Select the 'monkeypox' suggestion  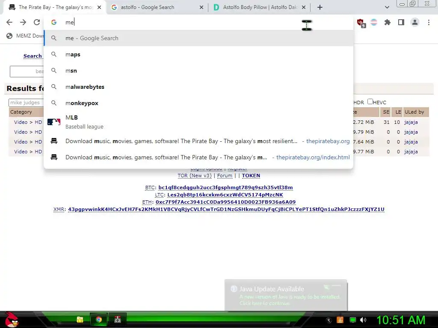[x=198, y=103]
